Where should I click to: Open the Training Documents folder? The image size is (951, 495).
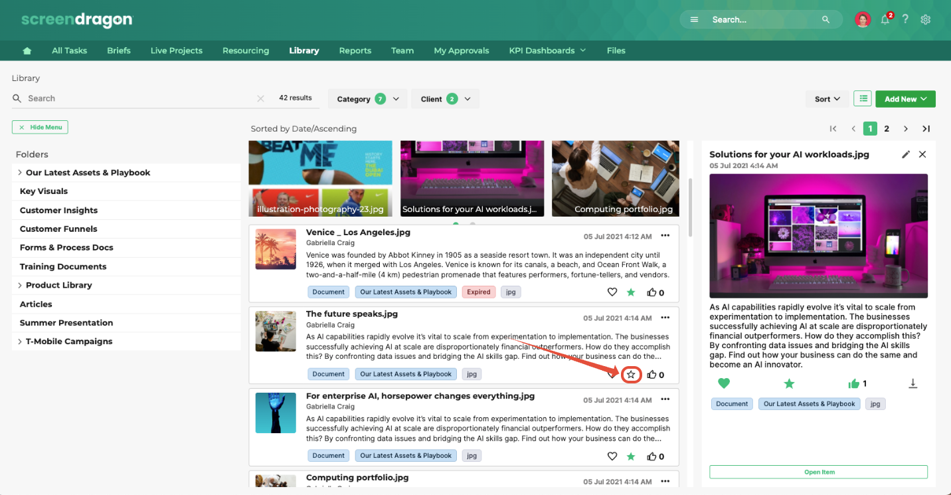point(126,266)
